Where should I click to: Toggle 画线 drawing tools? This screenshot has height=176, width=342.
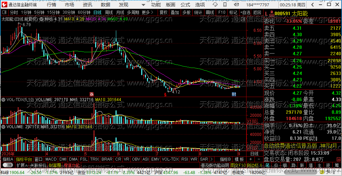tap(210, 12)
